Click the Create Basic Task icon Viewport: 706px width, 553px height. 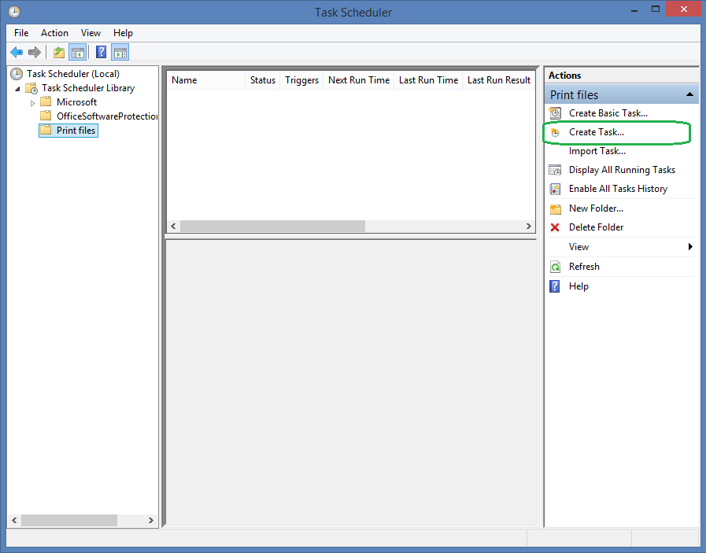pyautogui.click(x=555, y=113)
